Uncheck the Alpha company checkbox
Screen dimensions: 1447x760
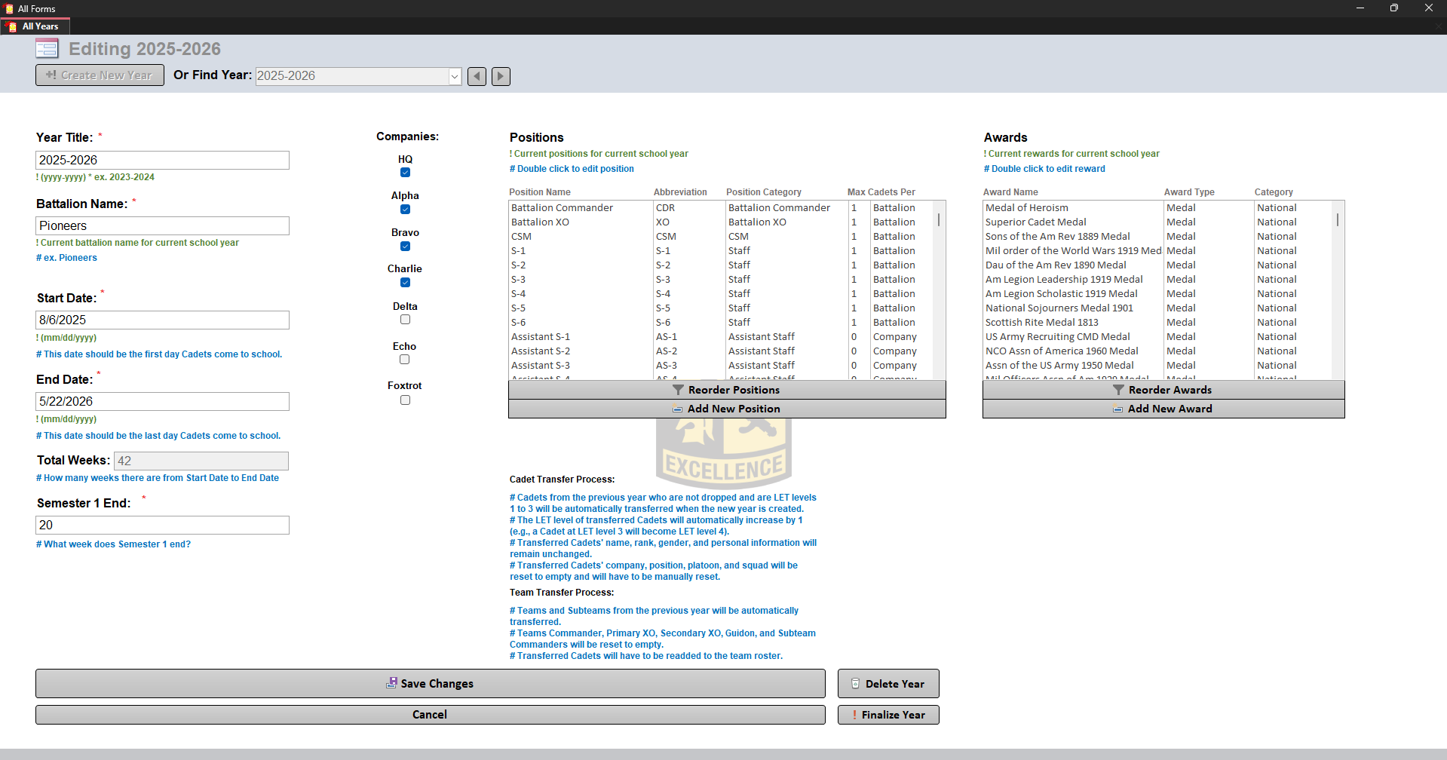point(405,210)
